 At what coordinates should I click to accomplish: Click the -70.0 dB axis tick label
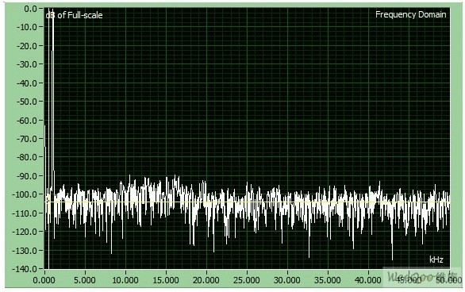tap(26, 139)
